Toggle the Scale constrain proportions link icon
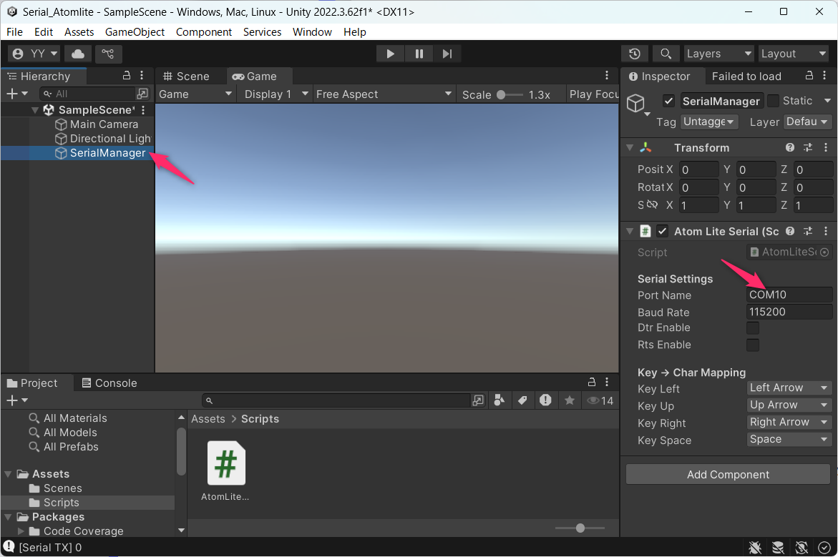Image resolution: width=838 pixels, height=557 pixels. (651, 205)
